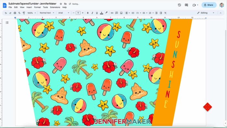Show the document outline
This screenshot has height=128, width=227.
coord(7,22)
